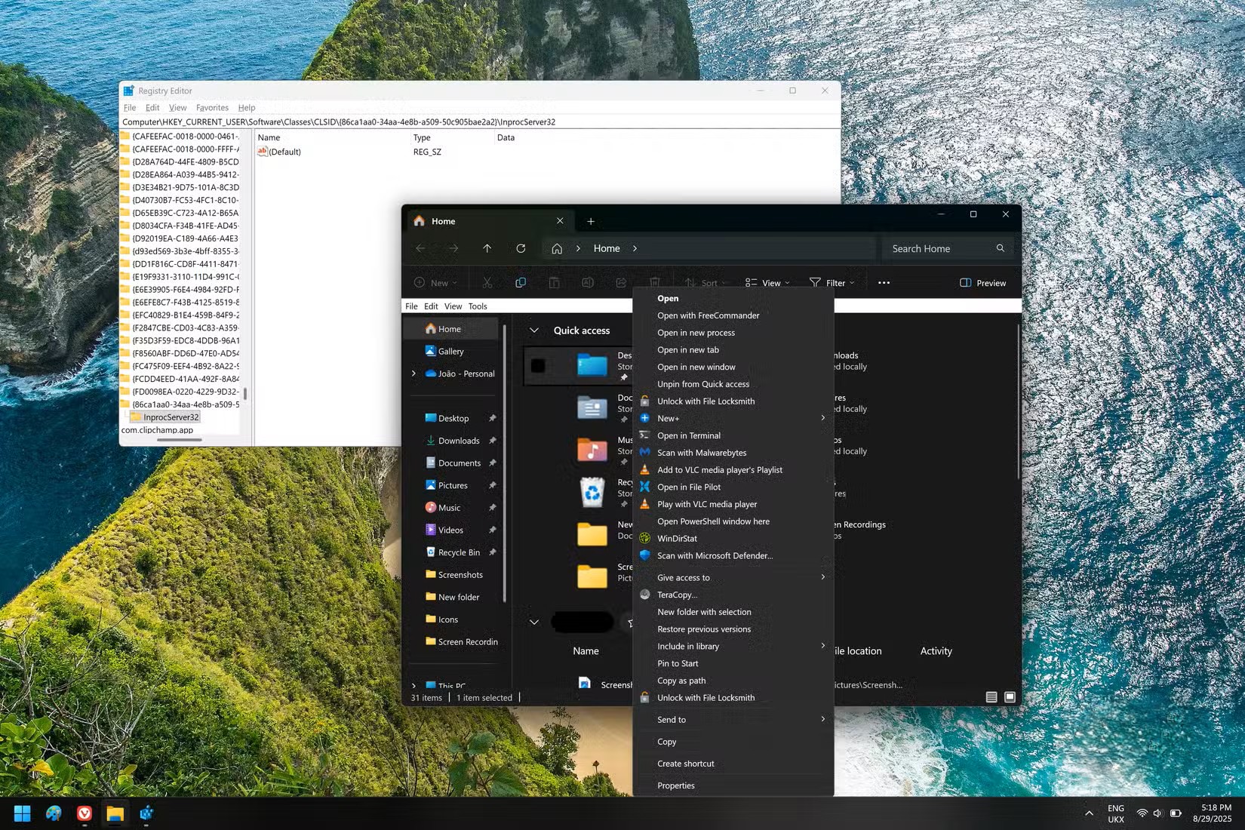Expand the New+ submenu arrow
The height and width of the screenshot is (830, 1245).
(x=822, y=418)
